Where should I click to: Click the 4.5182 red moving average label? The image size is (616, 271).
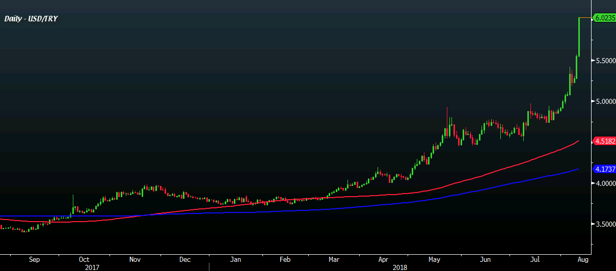point(605,141)
